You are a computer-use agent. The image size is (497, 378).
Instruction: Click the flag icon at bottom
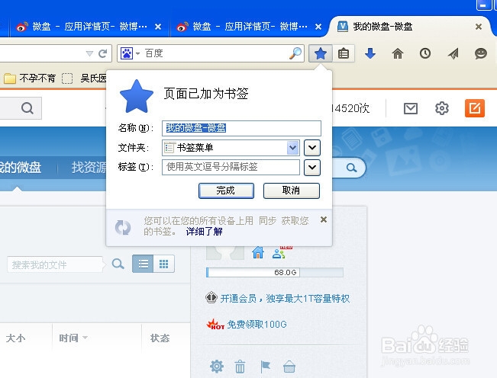click(265, 367)
